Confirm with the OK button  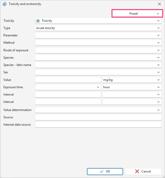coord(105,171)
